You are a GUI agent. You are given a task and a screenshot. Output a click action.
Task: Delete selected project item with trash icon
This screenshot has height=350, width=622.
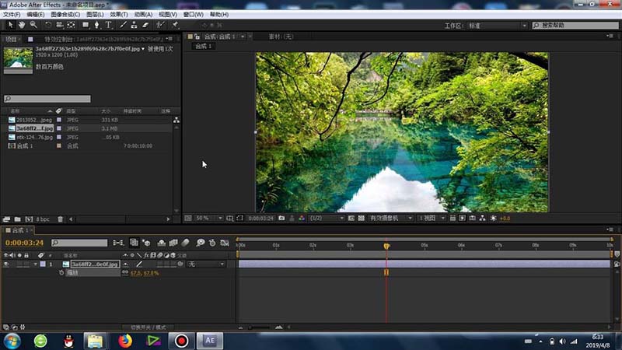61,219
